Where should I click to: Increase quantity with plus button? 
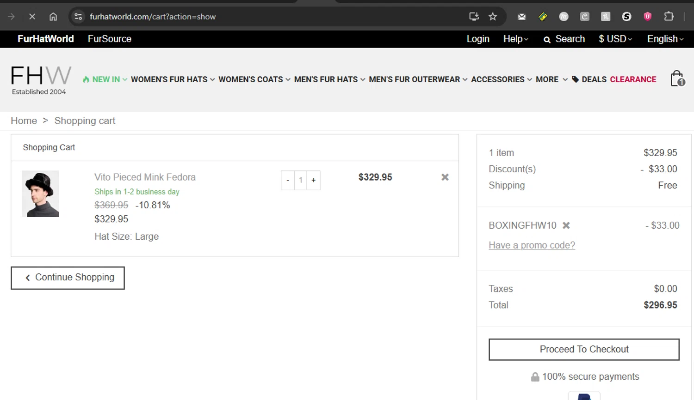point(314,180)
